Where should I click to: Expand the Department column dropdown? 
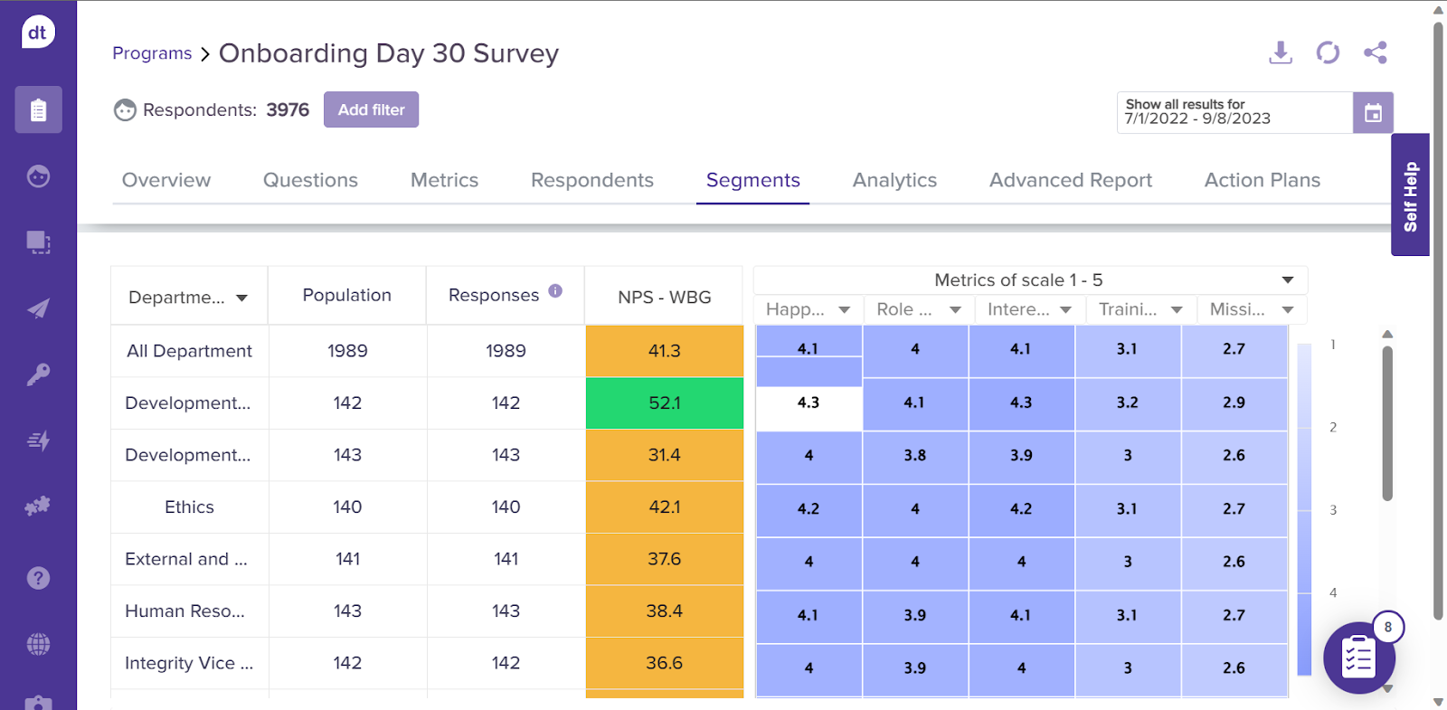pyautogui.click(x=241, y=298)
